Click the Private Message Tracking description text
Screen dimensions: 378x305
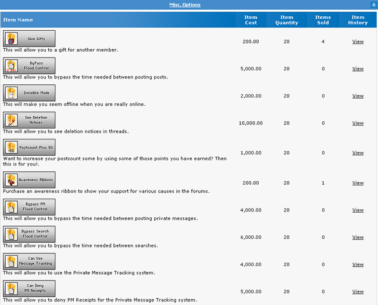(x=79, y=272)
